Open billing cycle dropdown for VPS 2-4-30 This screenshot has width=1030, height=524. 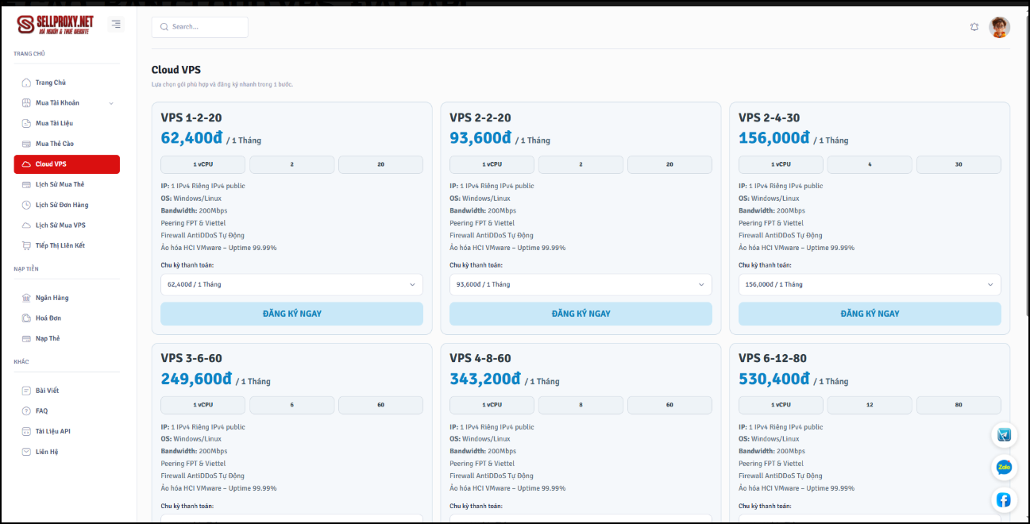[x=870, y=284]
